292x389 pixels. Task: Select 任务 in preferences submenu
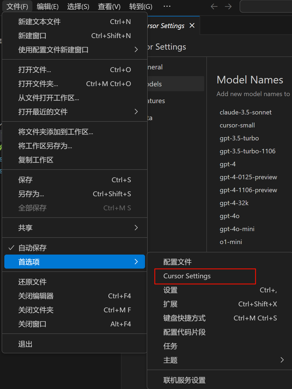220,346
